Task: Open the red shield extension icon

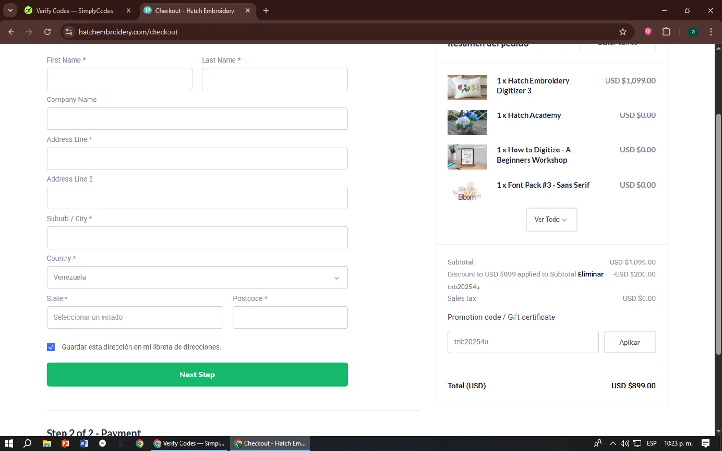Action: (648, 32)
